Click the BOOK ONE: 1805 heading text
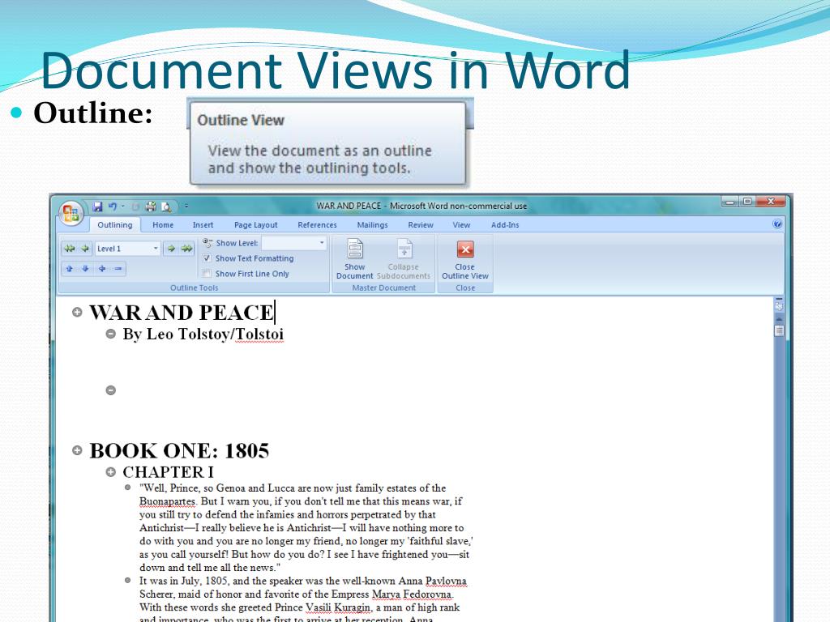The image size is (830, 622). point(179,450)
